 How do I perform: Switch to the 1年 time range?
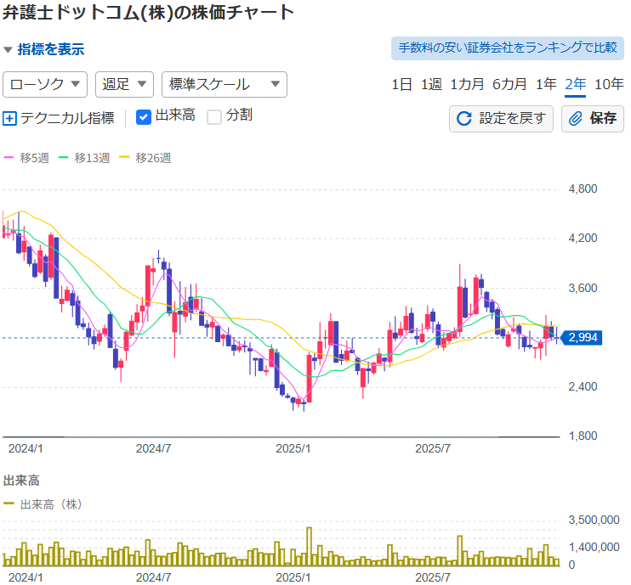click(546, 84)
